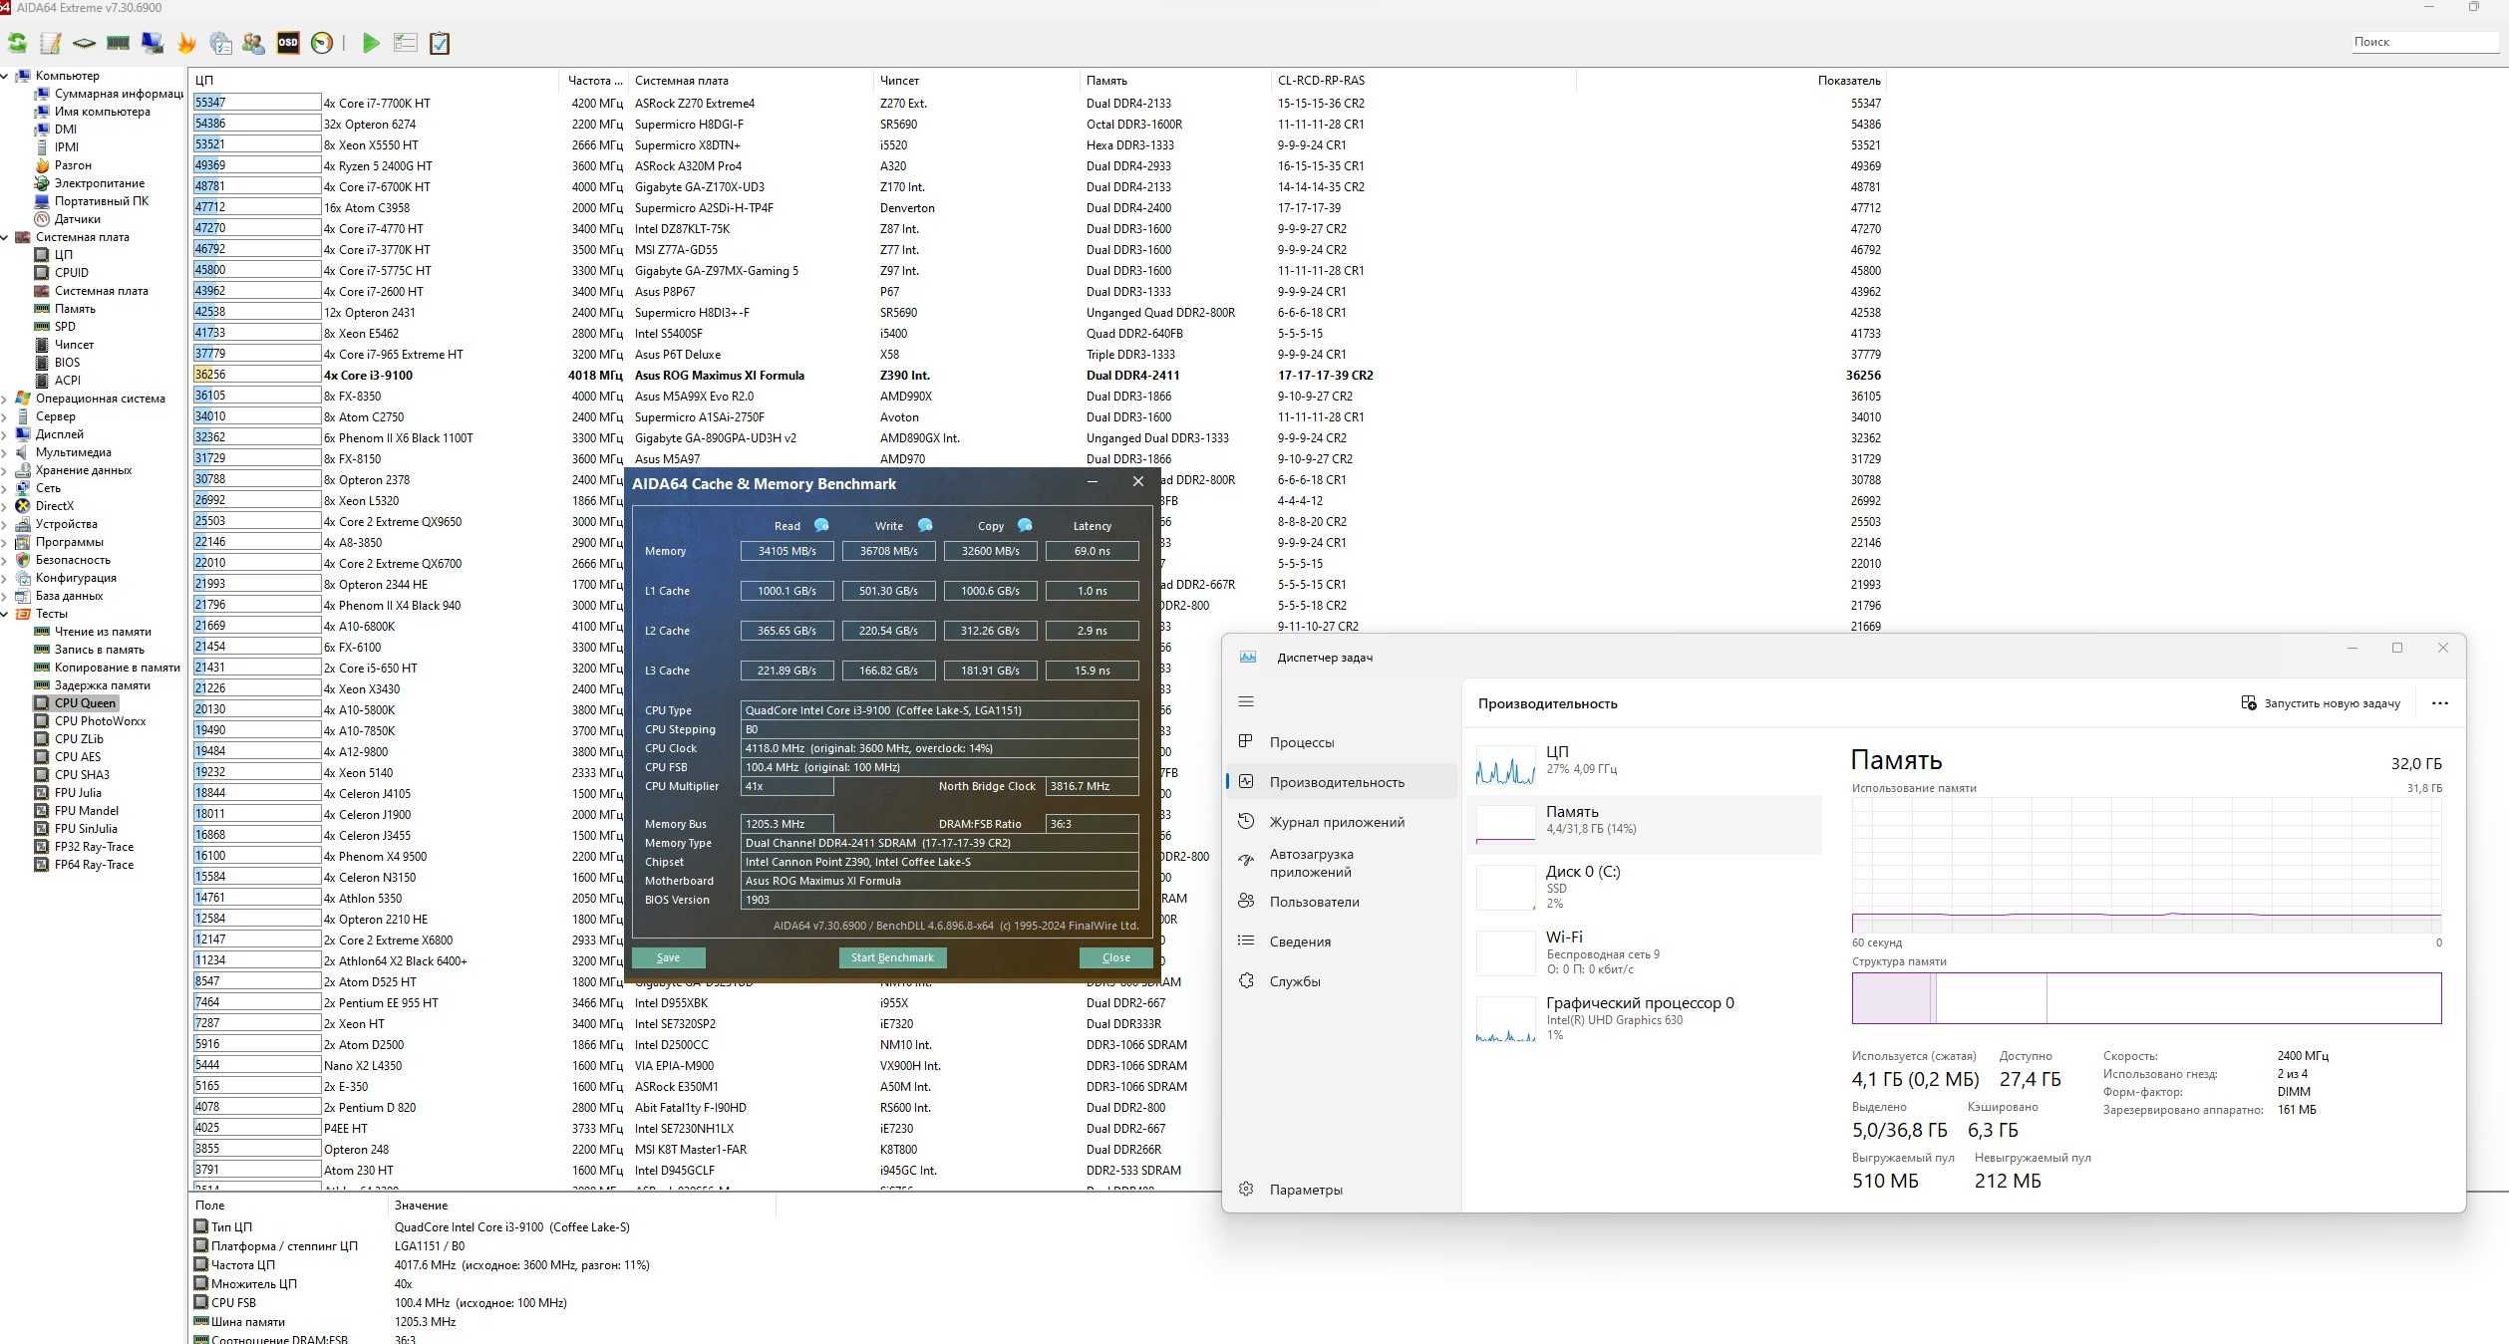The height and width of the screenshot is (1344, 2509).
Task: Click the checklist results toolbar icon
Action: [x=405, y=43]
